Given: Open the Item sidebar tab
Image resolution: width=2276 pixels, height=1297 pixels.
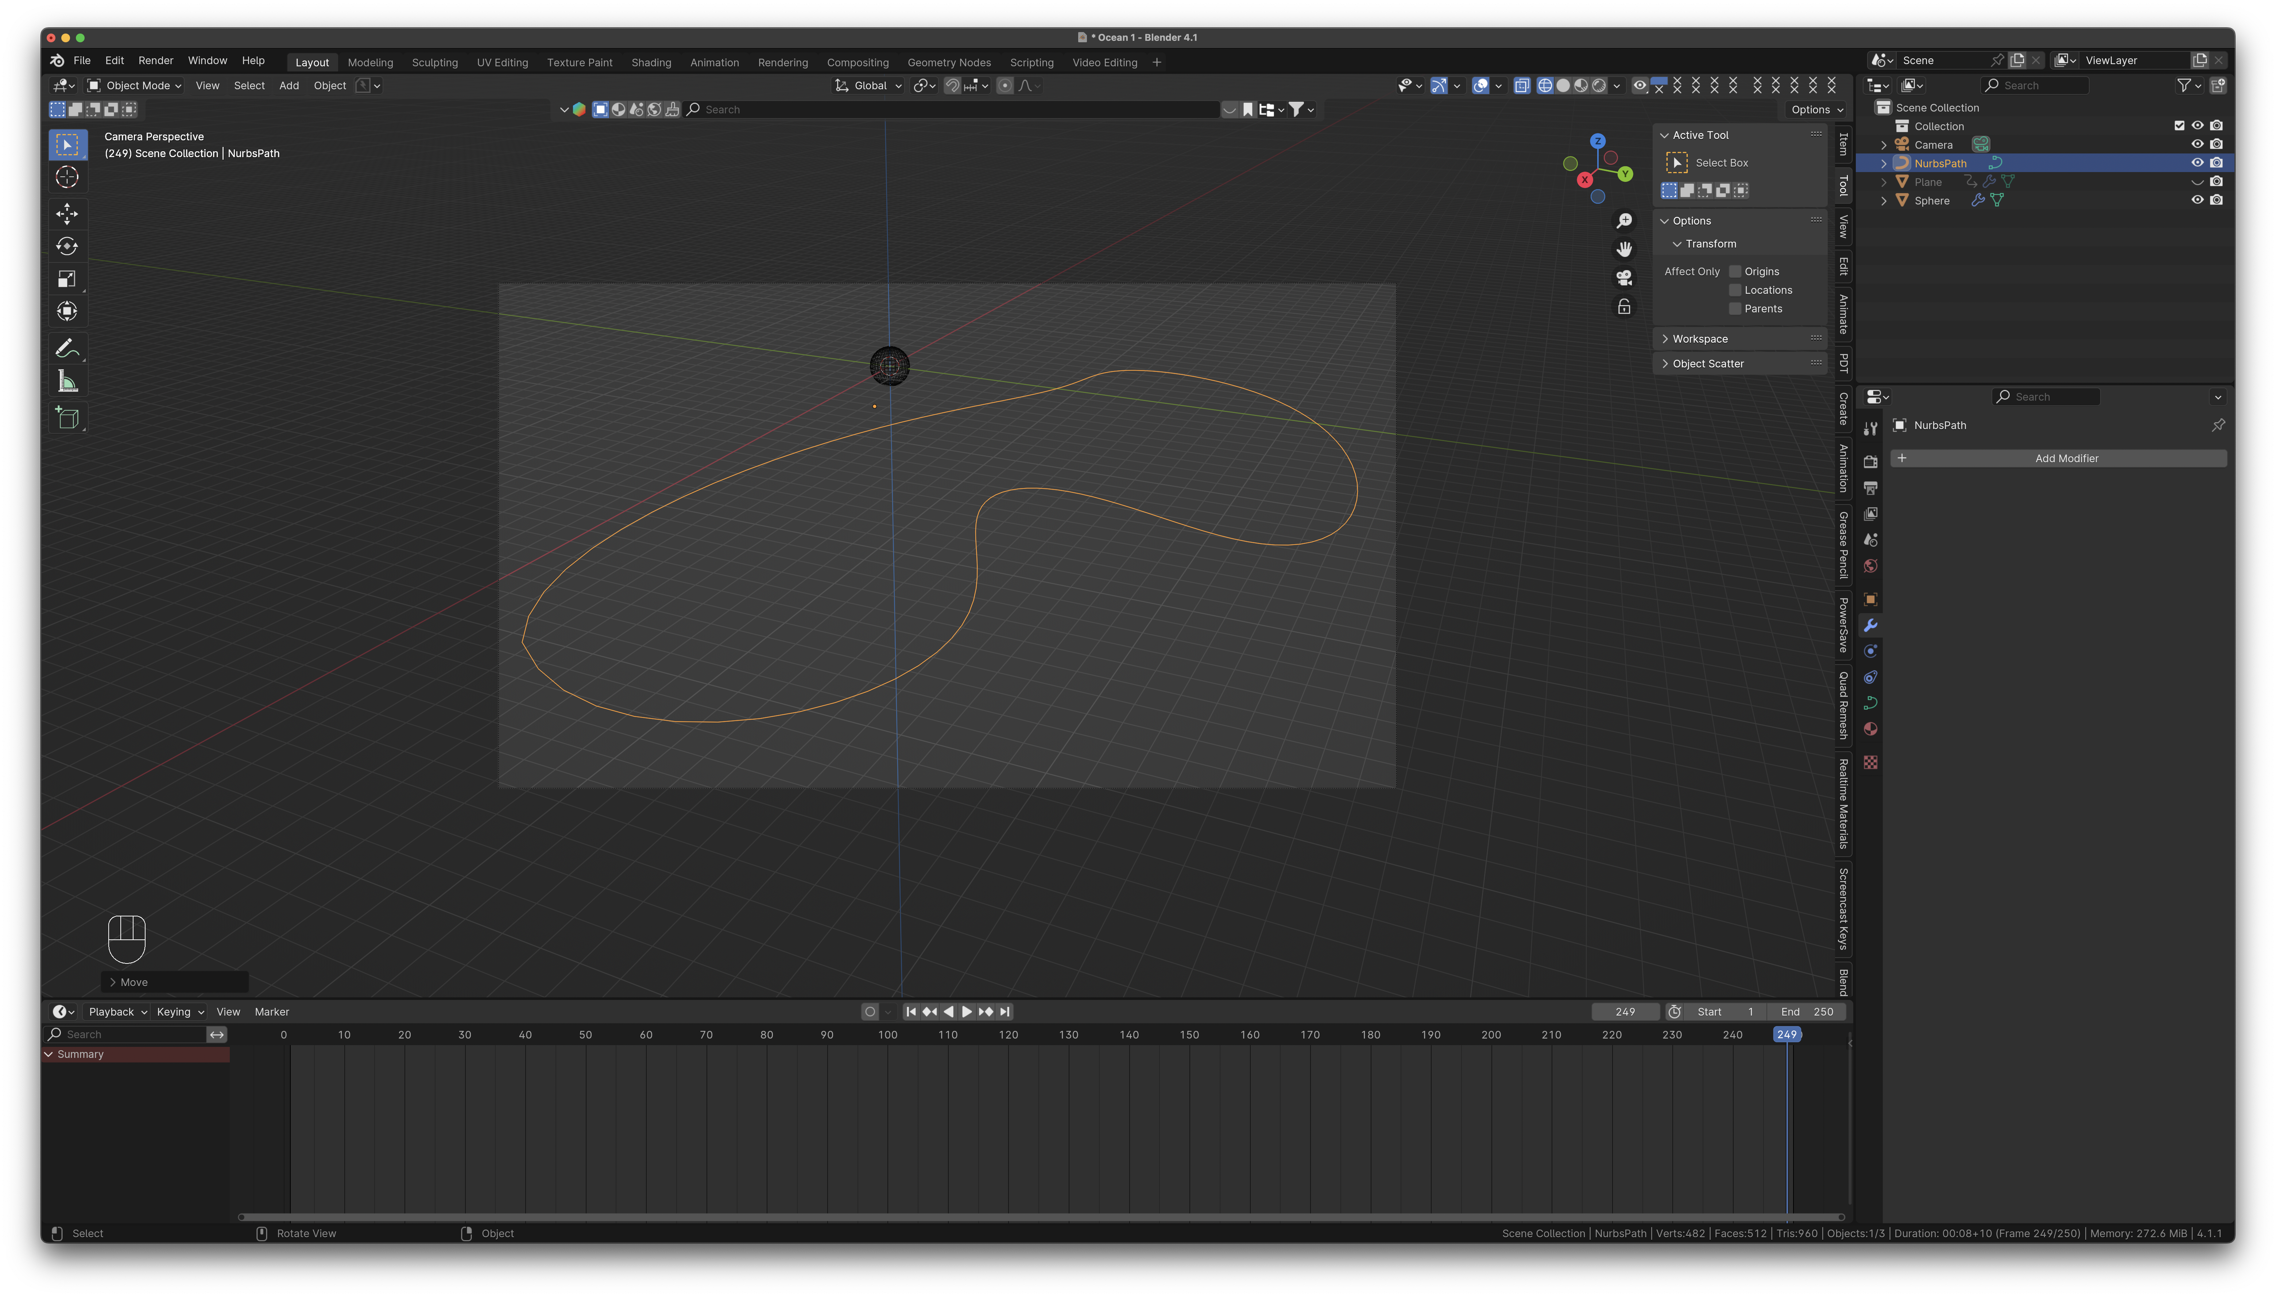Looking at the screenshot, I should [x=1843, y=143].
